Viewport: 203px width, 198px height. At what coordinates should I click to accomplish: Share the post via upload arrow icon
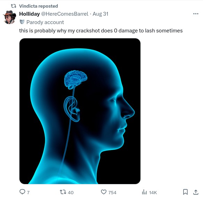[x=196, y=192]
